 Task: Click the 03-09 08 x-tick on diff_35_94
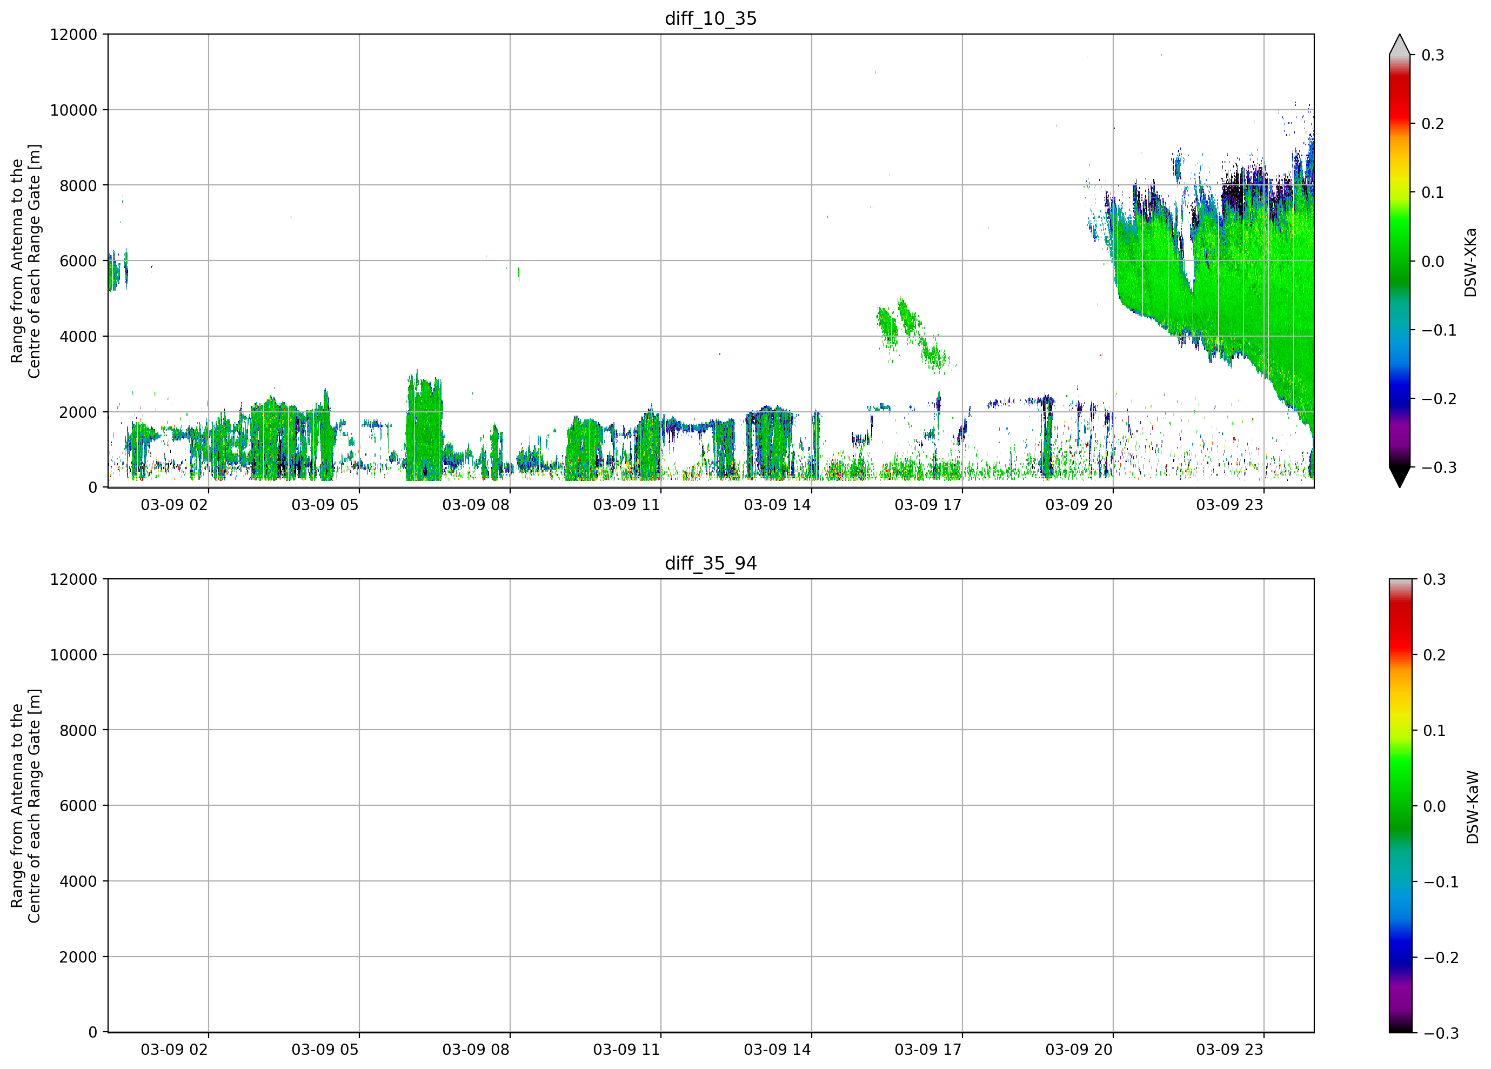pos(476,1050)
